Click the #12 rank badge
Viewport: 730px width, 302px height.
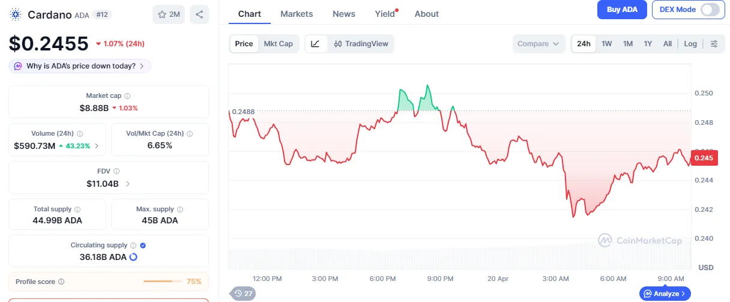tap(102, 14)
